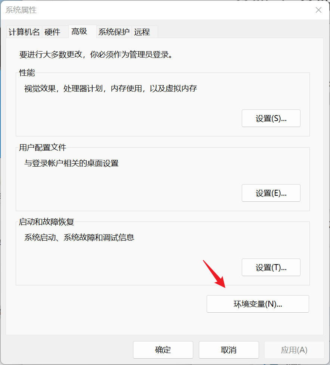This screenshot has height=365, width=330.
Task: Open the 硬件 tab
Action: (55, 32)
